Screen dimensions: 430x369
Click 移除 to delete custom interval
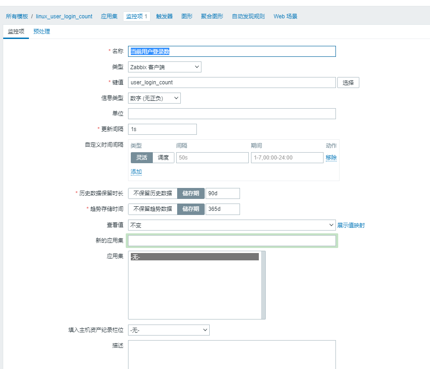(x=331, y=158)
